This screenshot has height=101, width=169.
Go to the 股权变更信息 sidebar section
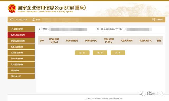pyautogui.click(x=21, y=47)
